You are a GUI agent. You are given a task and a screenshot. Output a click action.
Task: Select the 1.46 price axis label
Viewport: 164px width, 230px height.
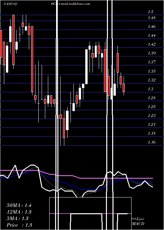point(152,27)
